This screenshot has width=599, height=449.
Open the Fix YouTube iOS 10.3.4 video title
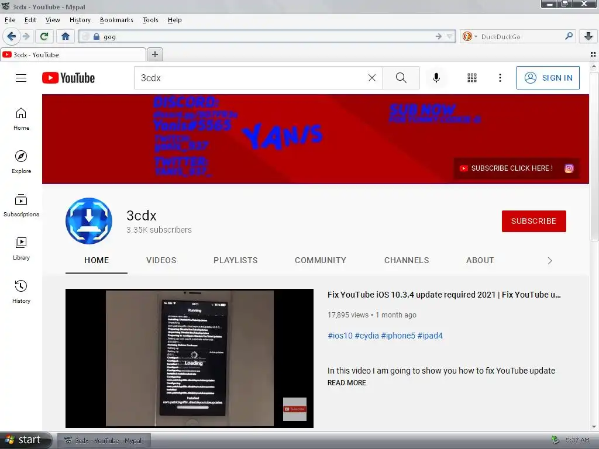click(x=444, y=295)
